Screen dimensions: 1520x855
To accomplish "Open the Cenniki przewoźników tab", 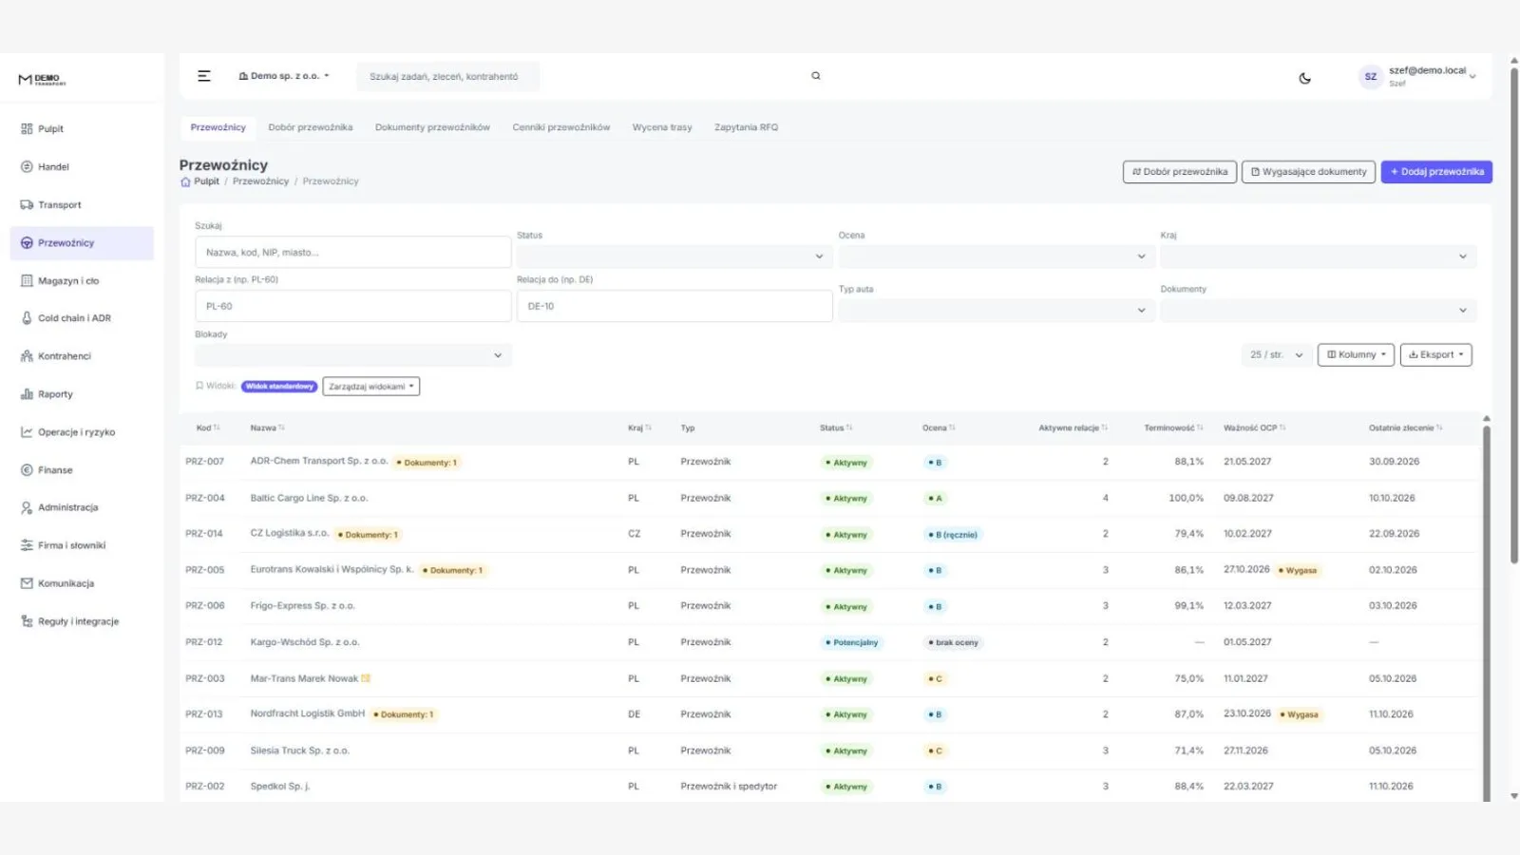I will point(560,127).
